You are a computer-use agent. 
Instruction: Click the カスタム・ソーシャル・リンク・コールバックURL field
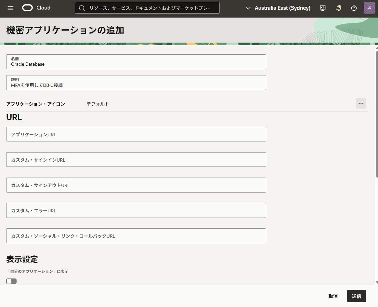pos(136,236)
